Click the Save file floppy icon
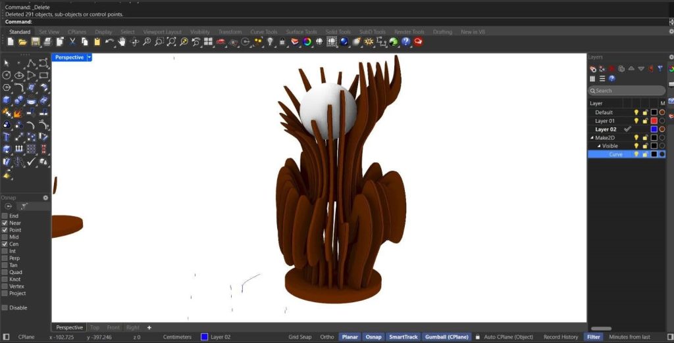Viewport: 674px width, 343px height. 36,41
